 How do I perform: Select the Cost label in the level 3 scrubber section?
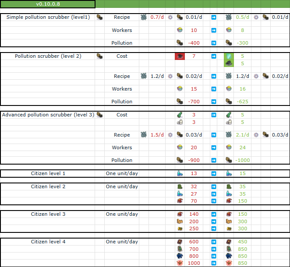[122, 115]
